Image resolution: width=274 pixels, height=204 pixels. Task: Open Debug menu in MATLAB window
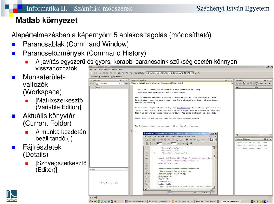(x=100, y=70)
